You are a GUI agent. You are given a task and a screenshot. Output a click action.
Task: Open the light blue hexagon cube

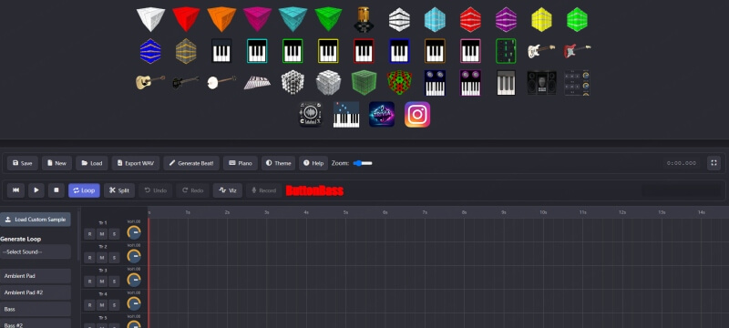(x=435, y=20)
